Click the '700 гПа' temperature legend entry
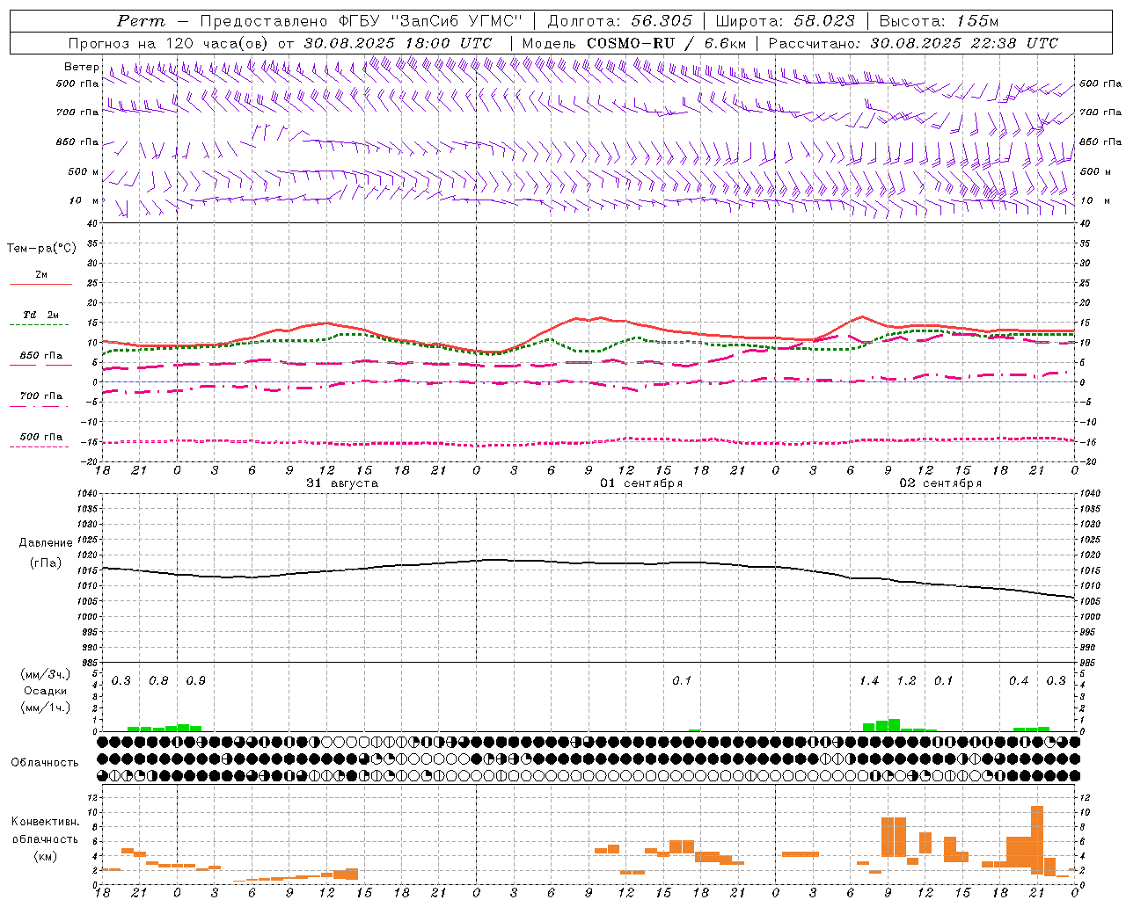1126x900 pixels. pyautogui.click(x=41, y=396)
